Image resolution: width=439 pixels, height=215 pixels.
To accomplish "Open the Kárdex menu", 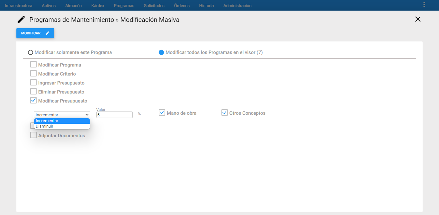I will (98, 5).
